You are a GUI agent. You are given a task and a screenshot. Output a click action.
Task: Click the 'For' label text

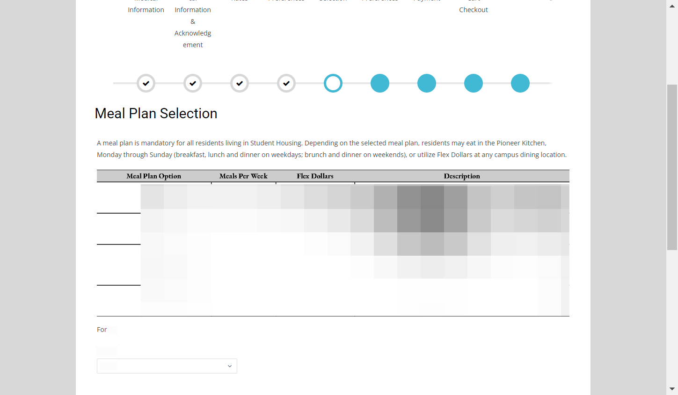click(x=102, y=330)
